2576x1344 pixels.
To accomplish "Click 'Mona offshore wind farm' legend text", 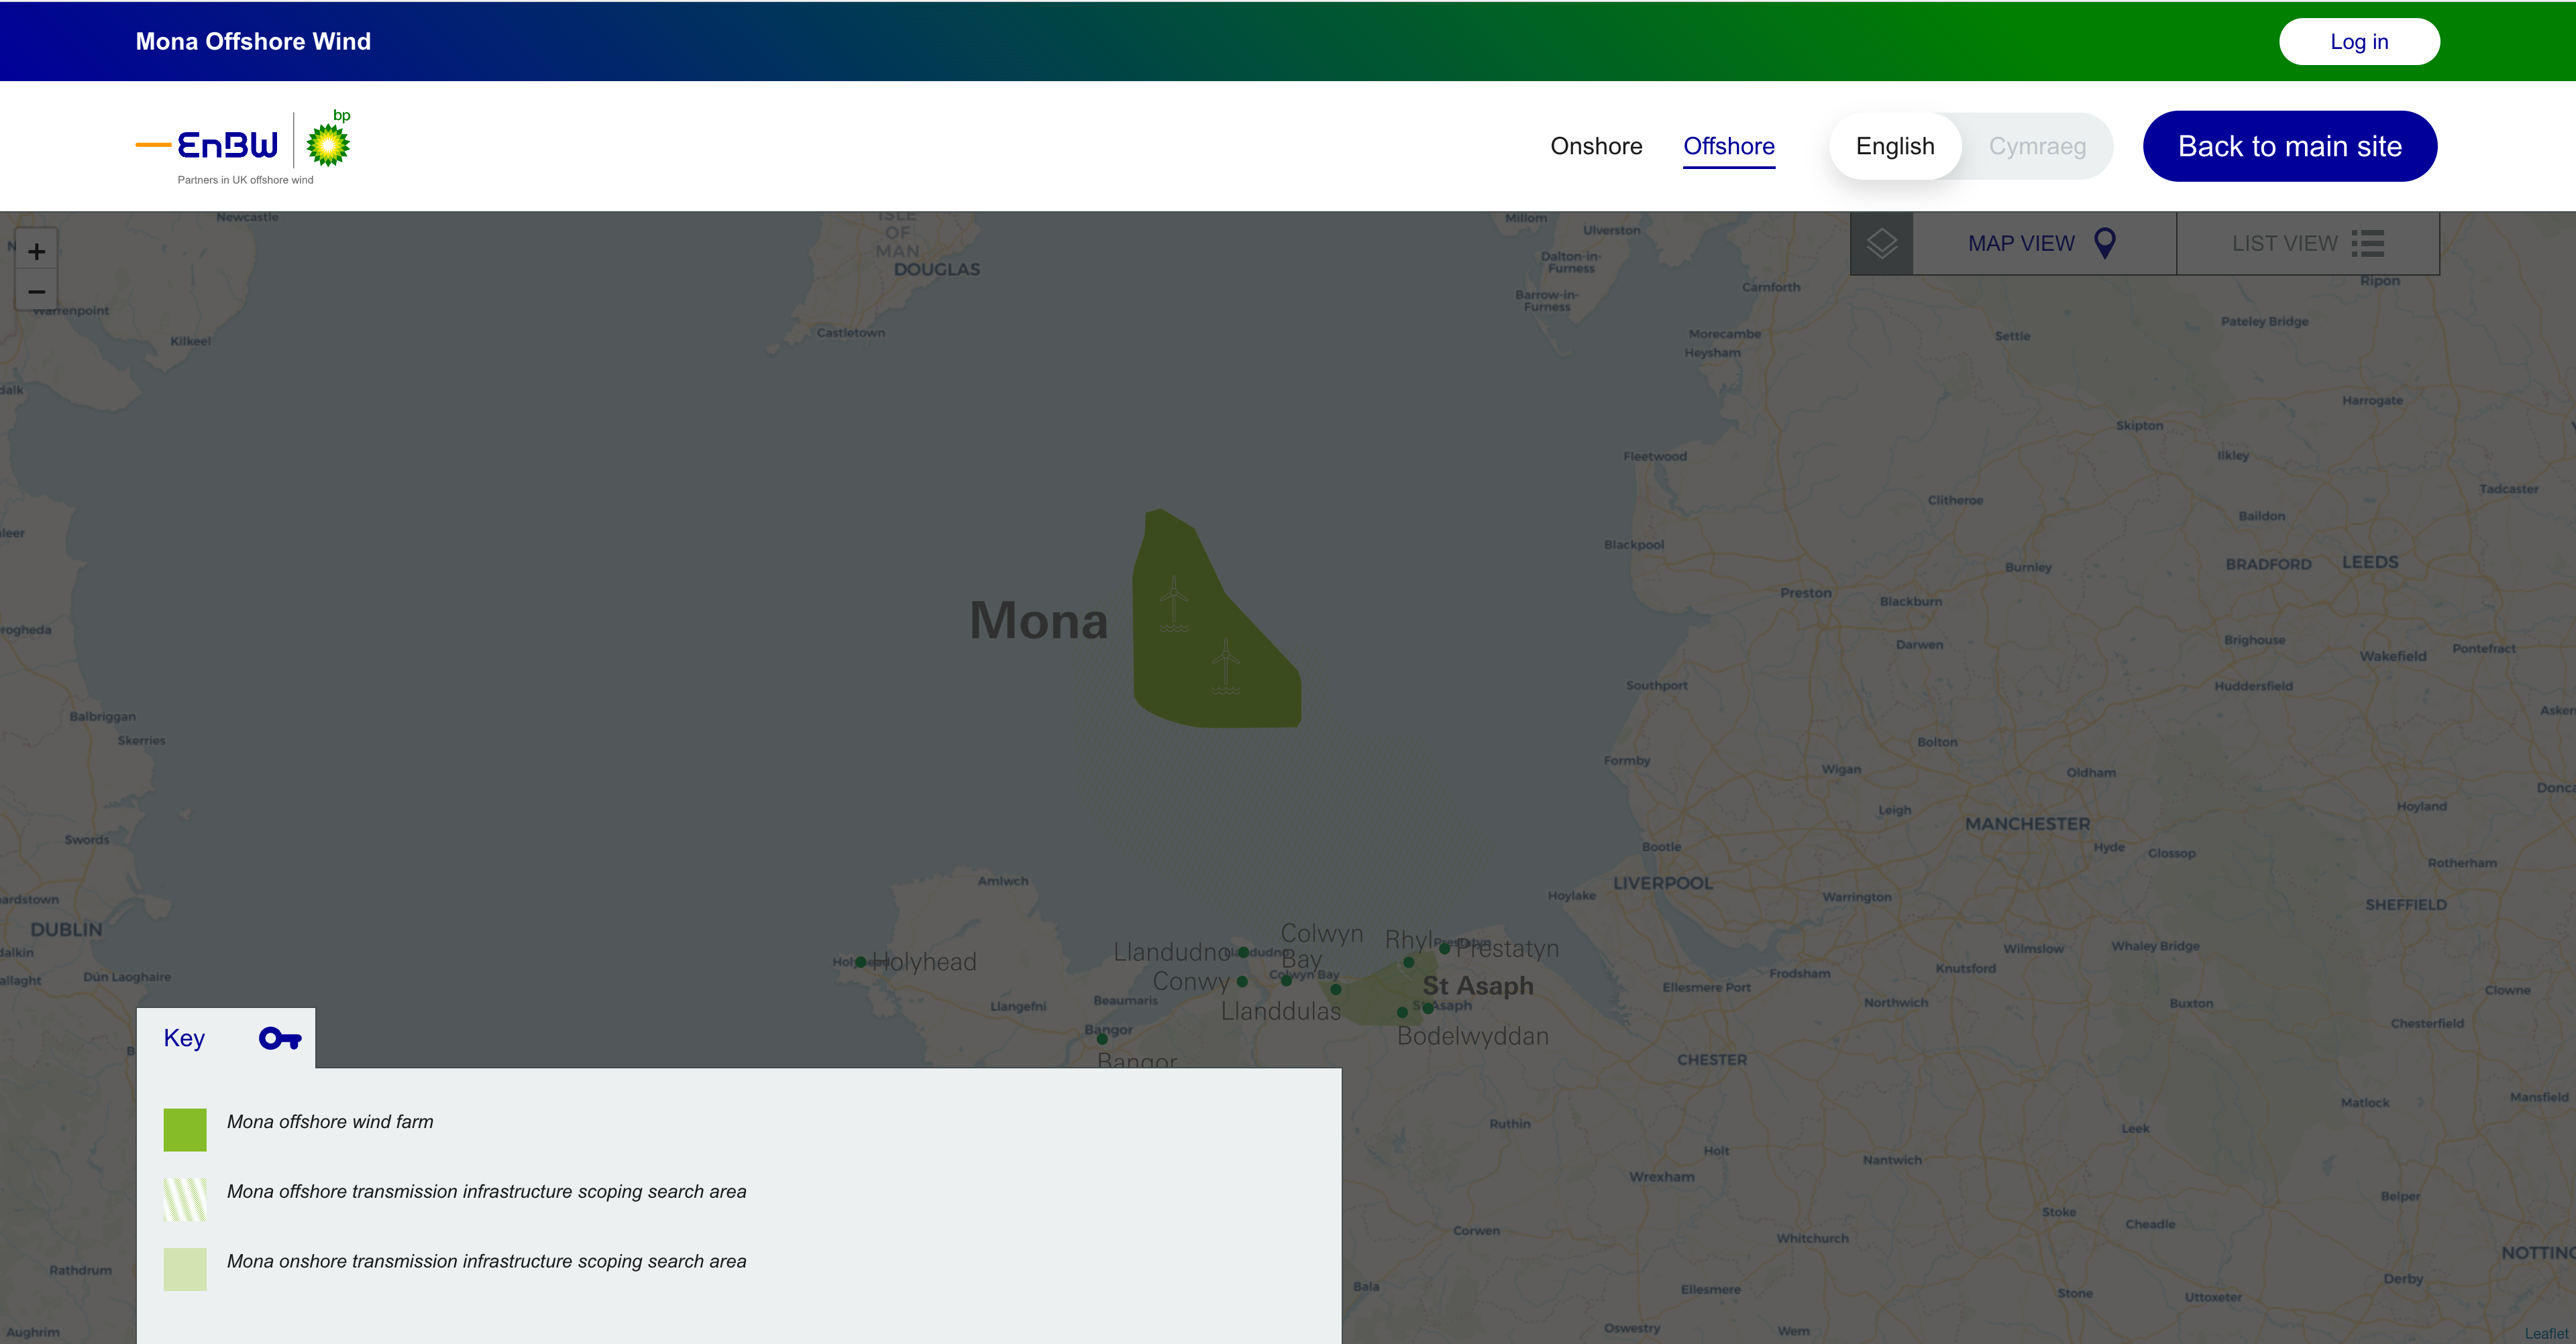I will tap(330, 1122).
